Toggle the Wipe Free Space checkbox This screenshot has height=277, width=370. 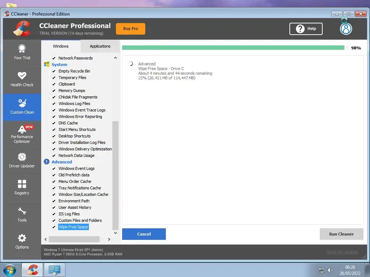pyautogui.click(x=54, y=227)
